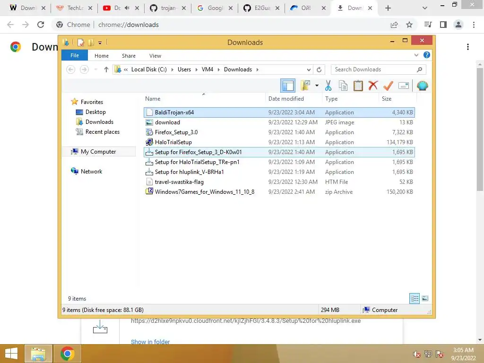The image size is (484, 363).
Task: Click Users breadcrumb in address bar
Action: pyautogui.click(x=184, y=69)
